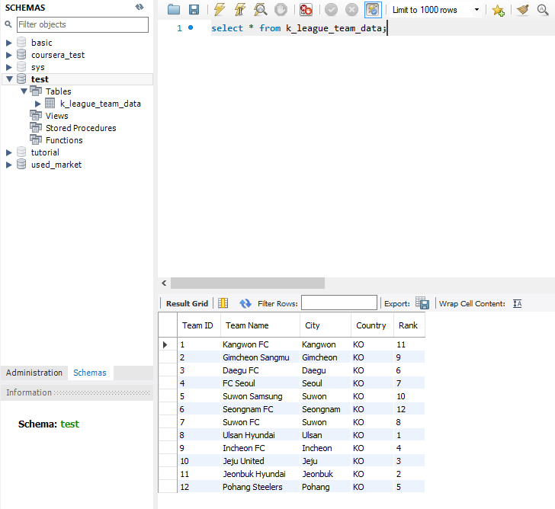Expand the used_market schema

click(9, 165)
